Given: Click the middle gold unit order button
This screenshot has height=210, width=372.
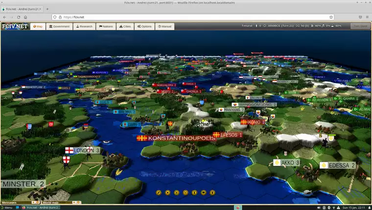Looking at the screenshot, I should tap(186, 193).
